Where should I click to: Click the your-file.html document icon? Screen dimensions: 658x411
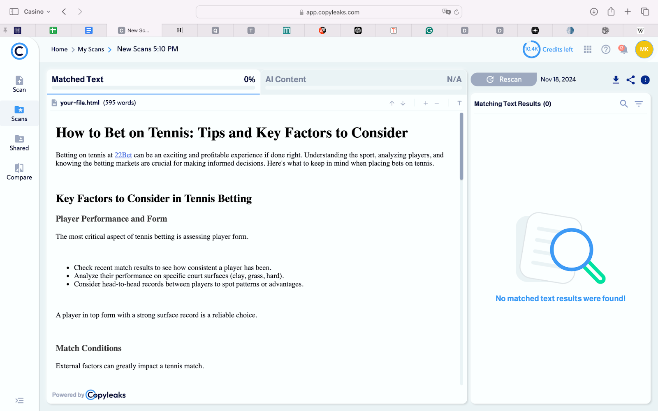(x=54, y=103)
